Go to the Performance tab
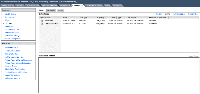 (x=65, y=6)
